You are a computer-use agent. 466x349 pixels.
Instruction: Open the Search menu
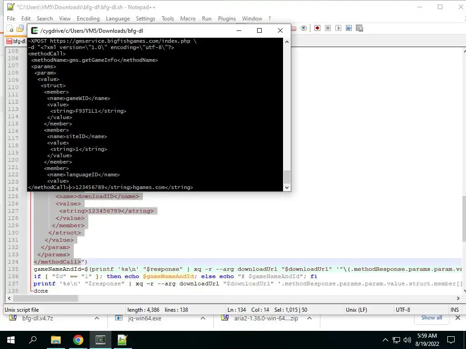tap(45, 18)
